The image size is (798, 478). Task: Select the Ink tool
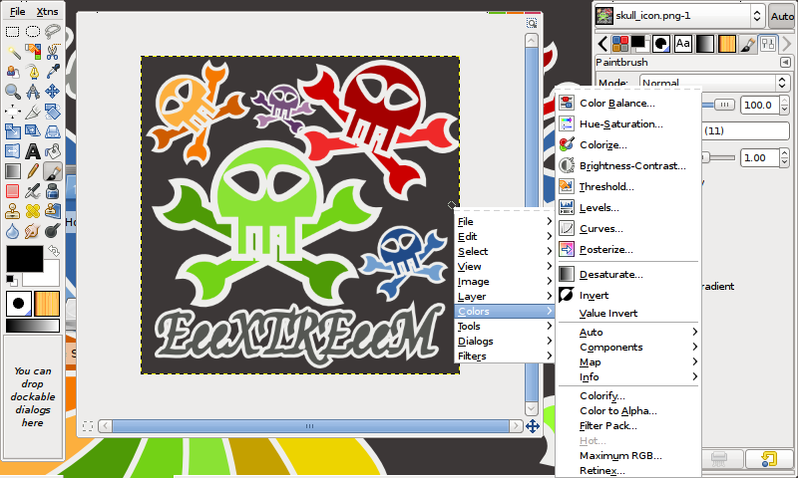(53, 191)
